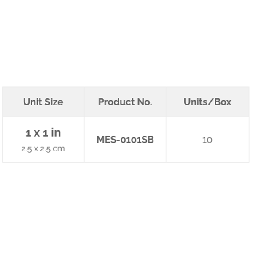Click the Product No. column header
The width and height of the screenshot is (253, 253).
pos(125,102)
